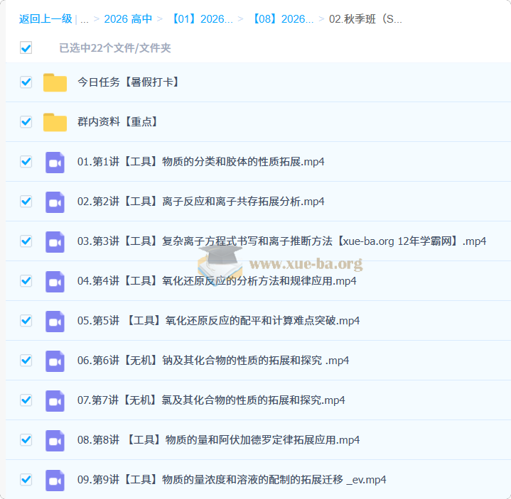
Task: Open the 【01】2026... breadcrumb
Action: click(201, 19)
